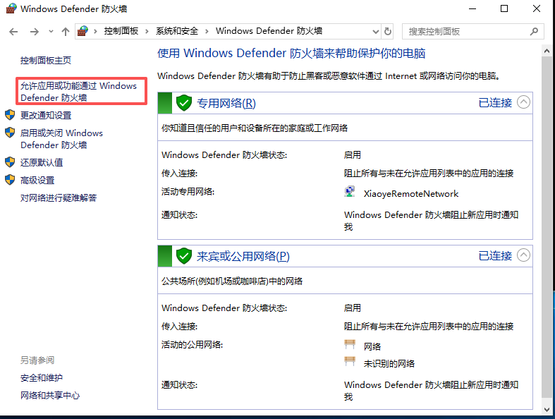Open 启用或关闭 Windows Defender 防火墙 link
This screenshot has height=419, width=555.
(61, 138)
